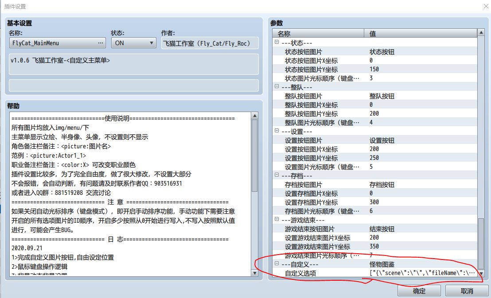Select the 存档按钮图片 parameter row
Screen dimensions: 491x298
pyautogui.click(x=375, y=184)
